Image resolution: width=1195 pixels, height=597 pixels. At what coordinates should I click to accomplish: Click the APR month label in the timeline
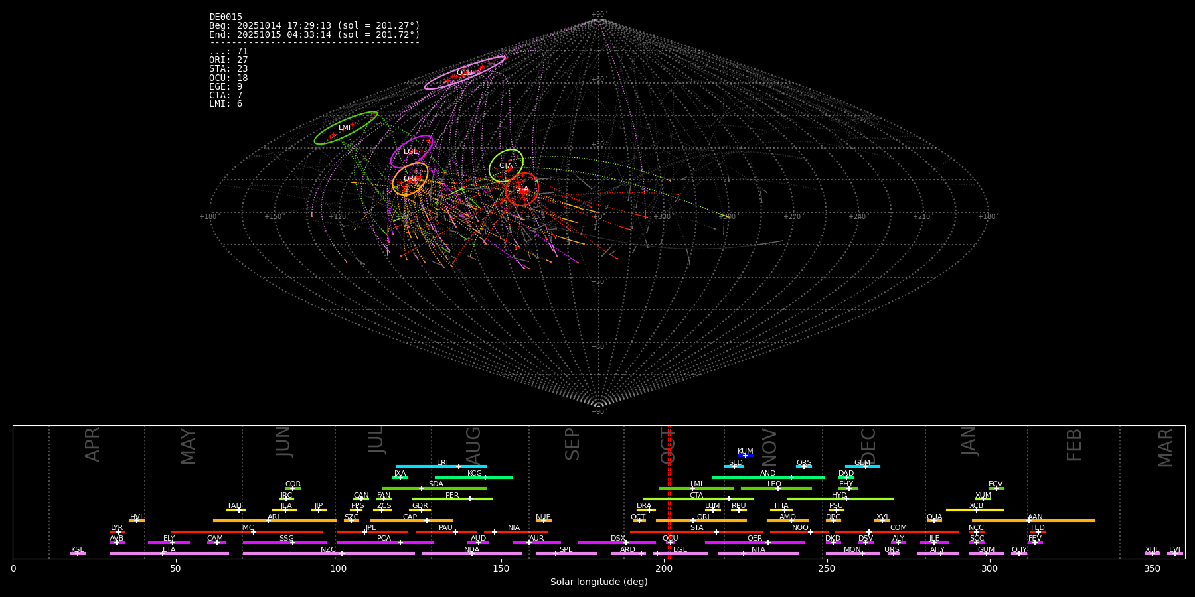[92, 444]
